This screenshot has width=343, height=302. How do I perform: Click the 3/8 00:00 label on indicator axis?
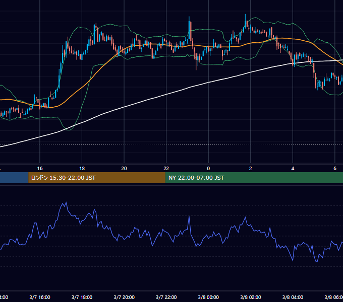point(208,297)
